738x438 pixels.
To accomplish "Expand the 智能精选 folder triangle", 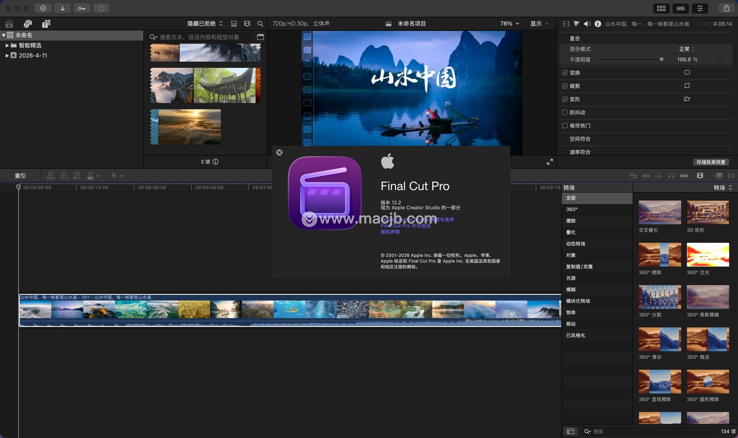I will [7, 45].
